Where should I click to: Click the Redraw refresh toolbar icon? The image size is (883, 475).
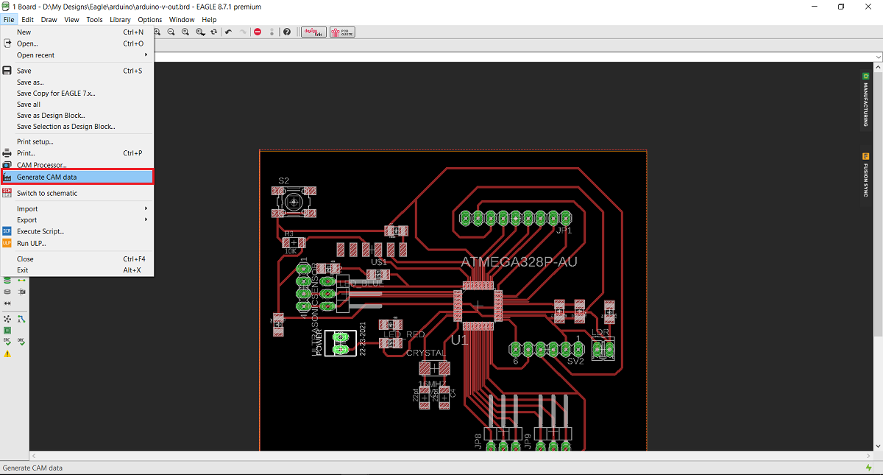pos(214,32)
